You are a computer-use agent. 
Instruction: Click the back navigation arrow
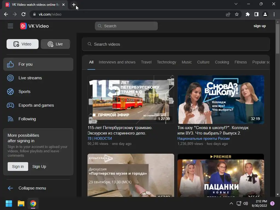coord(6,14)
